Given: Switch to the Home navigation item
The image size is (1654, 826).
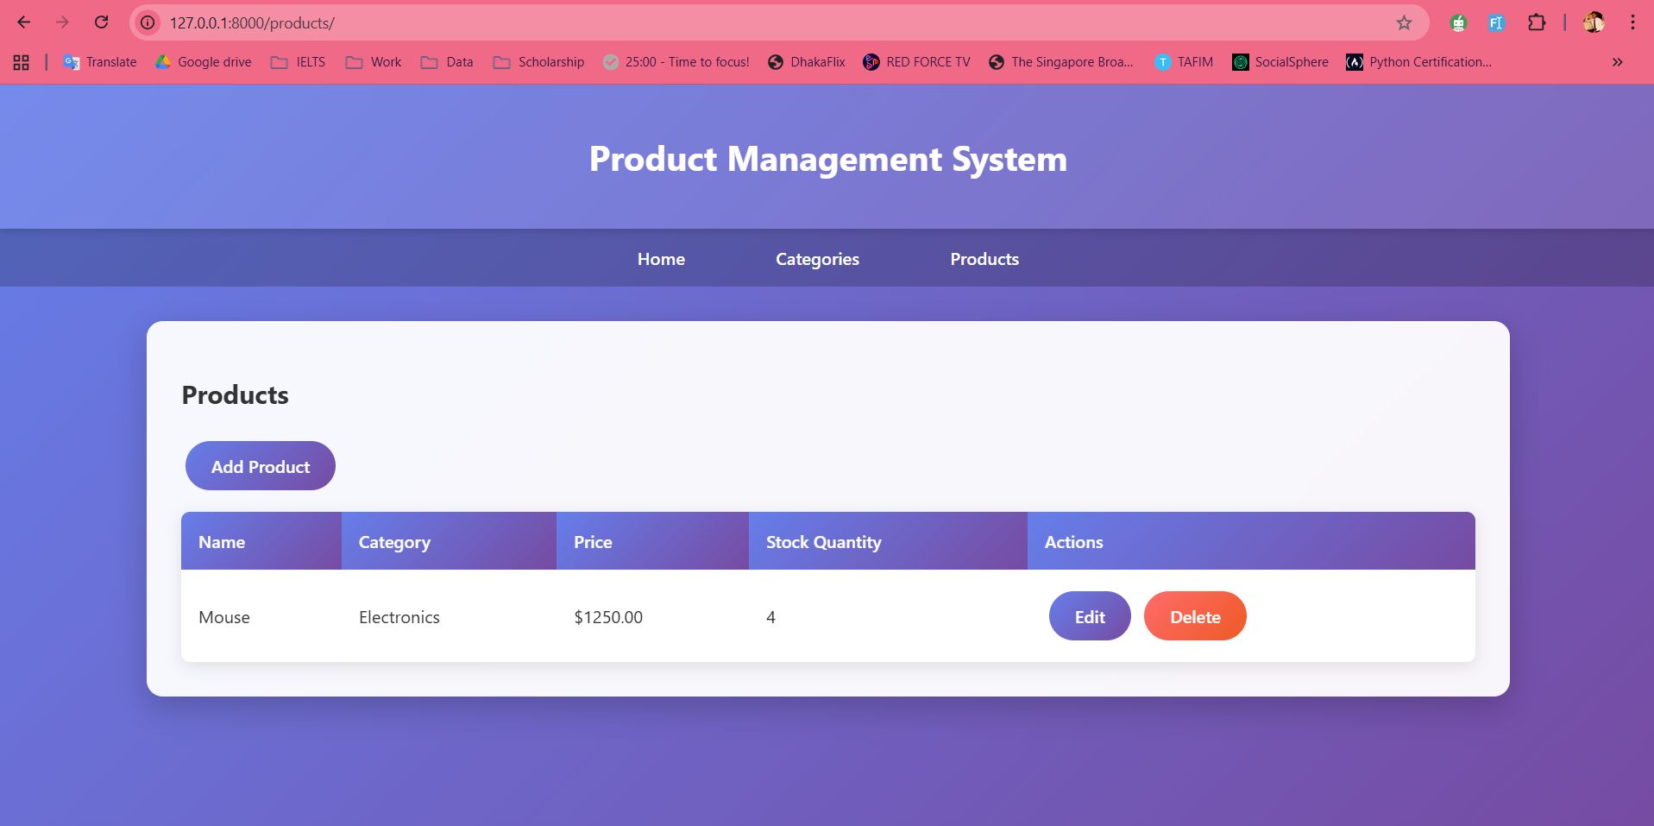Looking at the screenshot, I should coord(660,258).
